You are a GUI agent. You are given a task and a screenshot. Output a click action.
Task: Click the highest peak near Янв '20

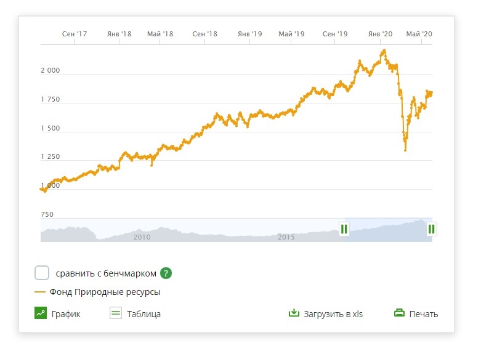[x=384, y=50]
